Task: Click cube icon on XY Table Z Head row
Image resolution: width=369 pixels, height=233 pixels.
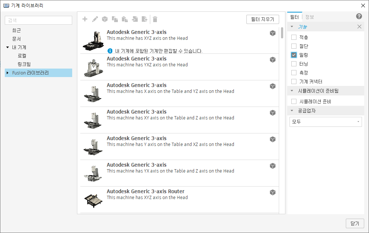Action: (273, 113)
